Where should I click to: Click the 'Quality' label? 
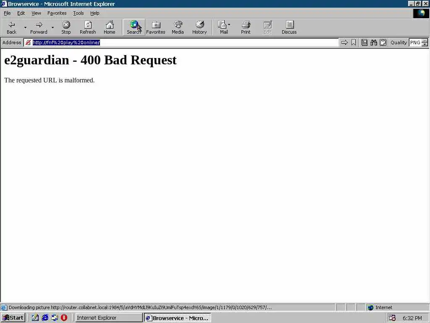tap(399, 42)
